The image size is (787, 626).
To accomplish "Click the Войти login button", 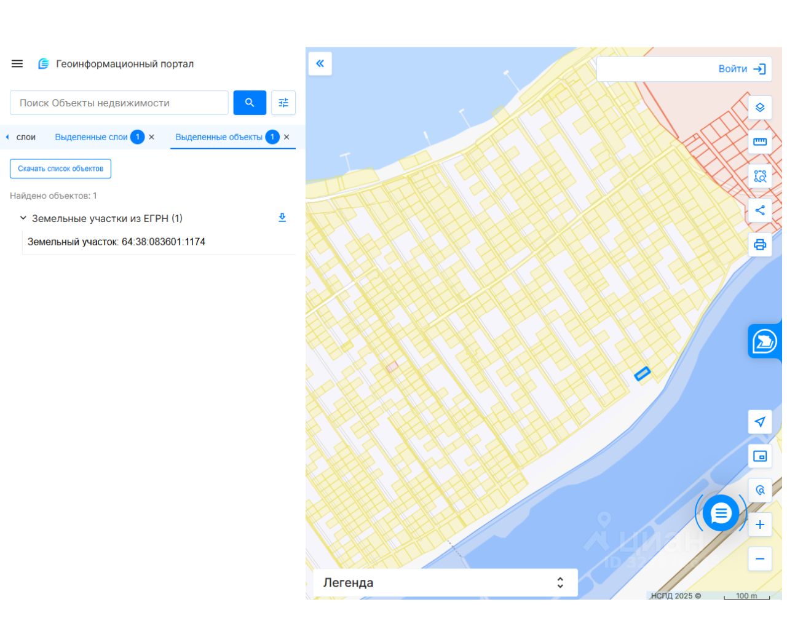I will (x=742, y=69).
